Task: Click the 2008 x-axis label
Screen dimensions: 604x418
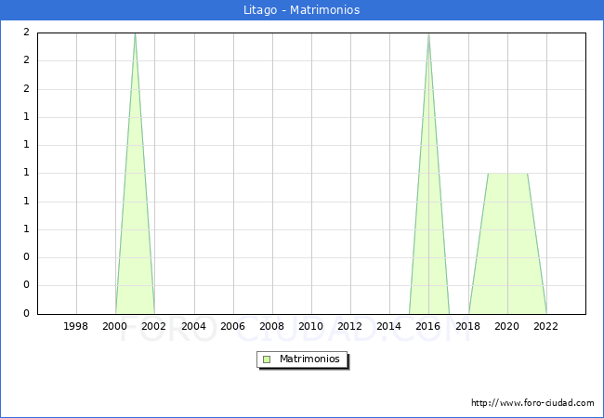Action: [271, 326]
